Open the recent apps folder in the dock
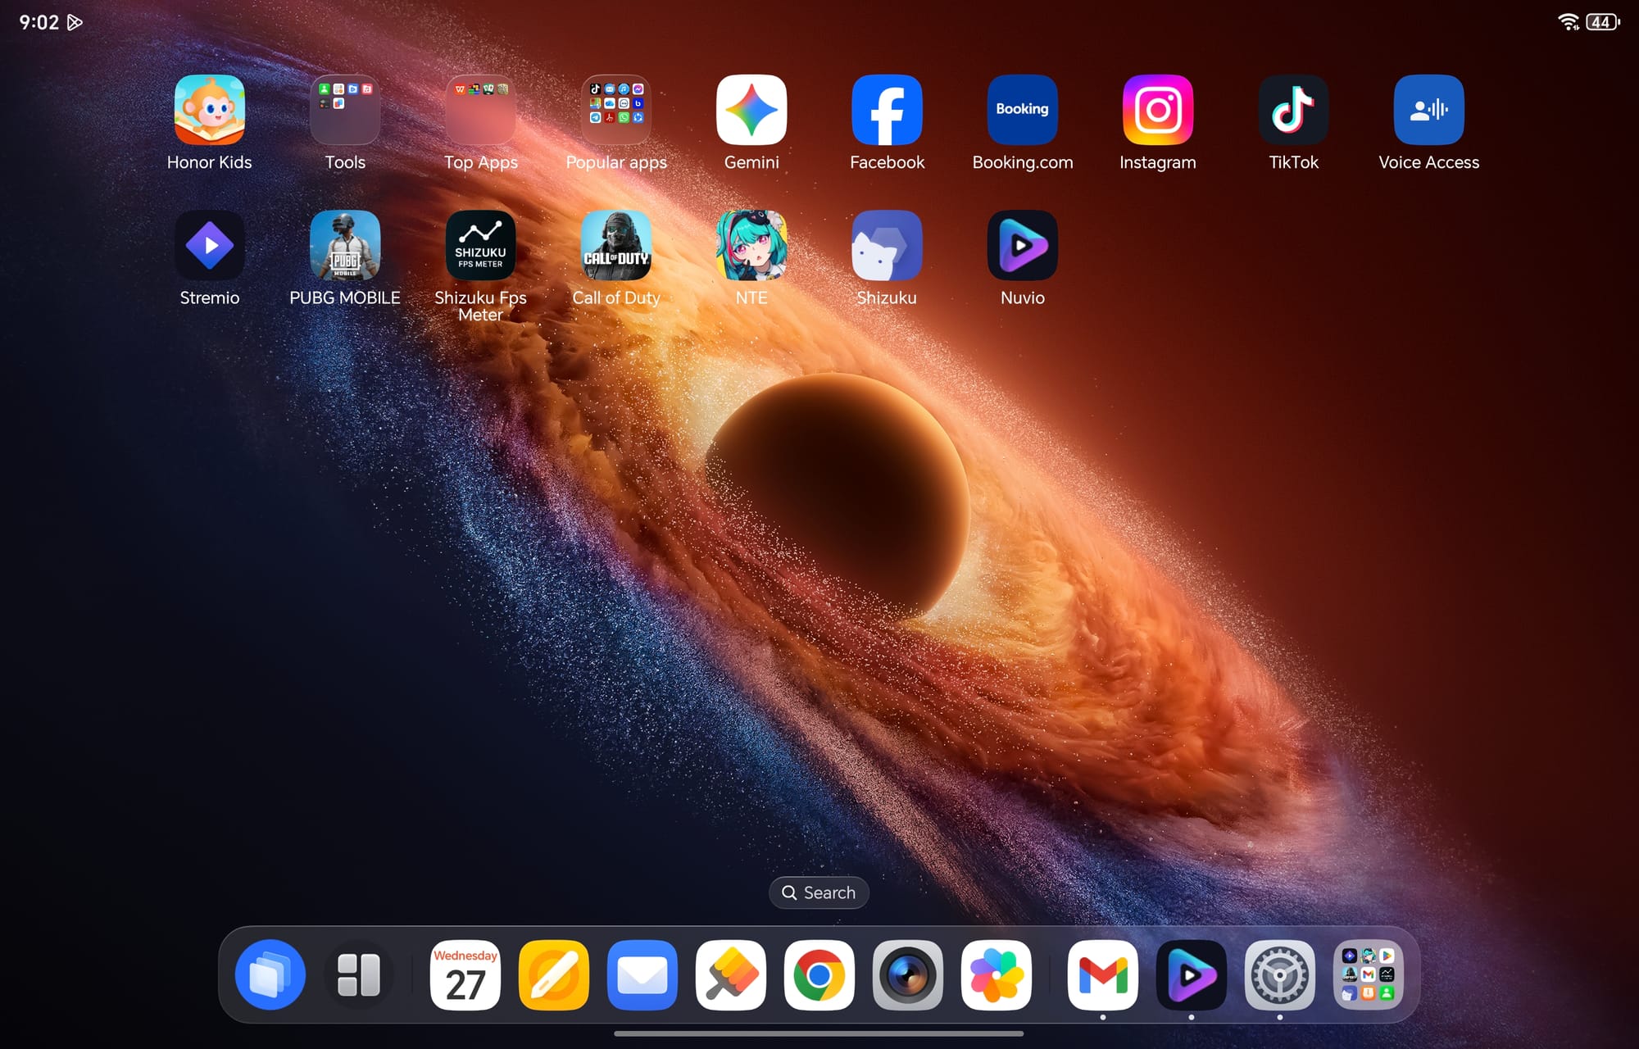This screenshot has height=1049, width=1639. pyautogui.click(x=1369, y=975)
